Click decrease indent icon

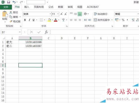[85, 20]
